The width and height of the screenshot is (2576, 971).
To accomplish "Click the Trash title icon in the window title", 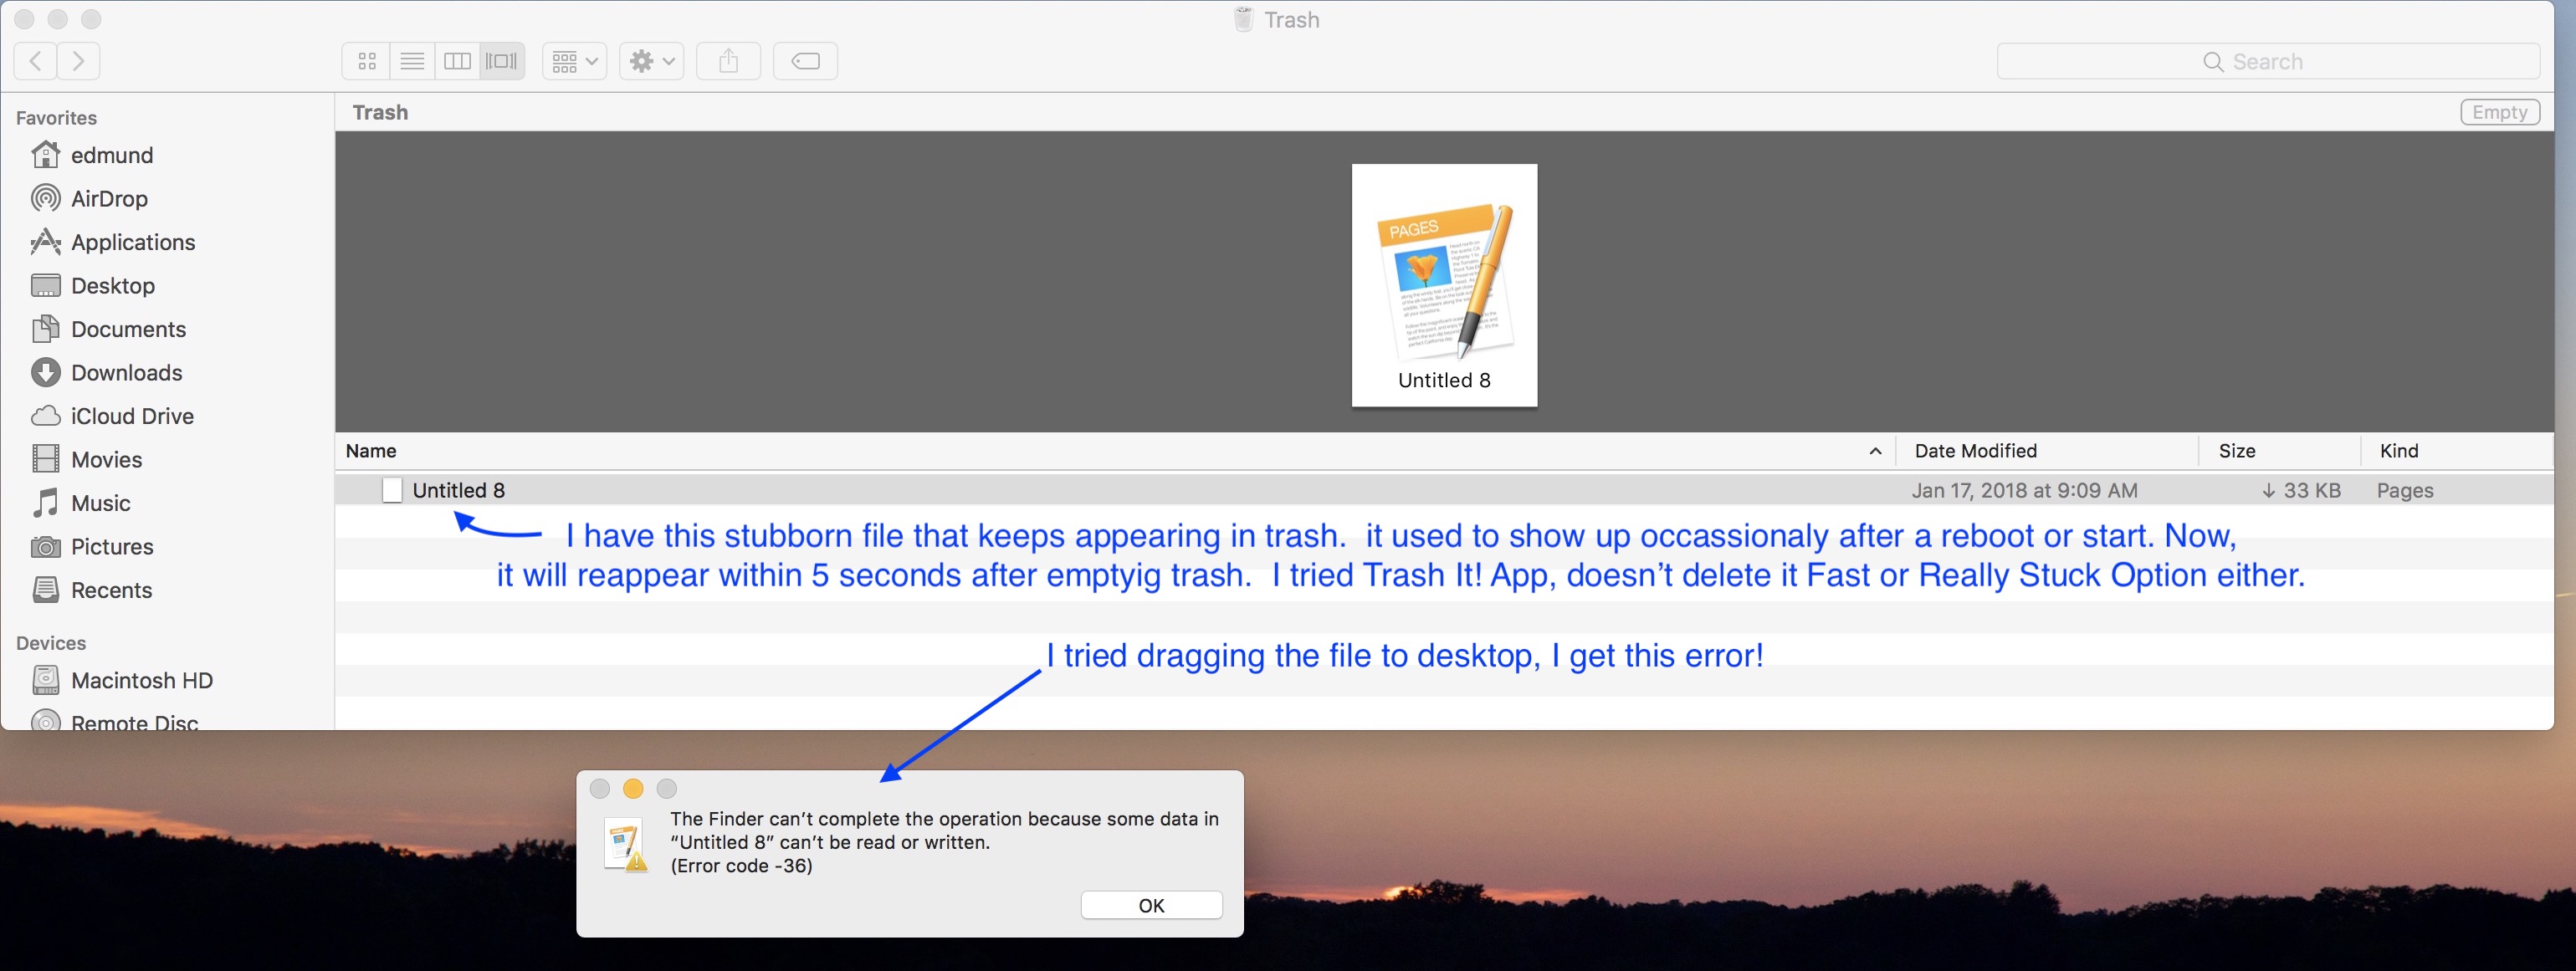I will pyautogui.click(x=1243, y=19).
